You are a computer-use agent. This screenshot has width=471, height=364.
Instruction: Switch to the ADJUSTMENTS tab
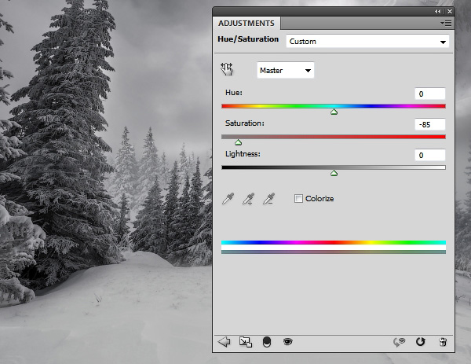click(x=246, y=23)
